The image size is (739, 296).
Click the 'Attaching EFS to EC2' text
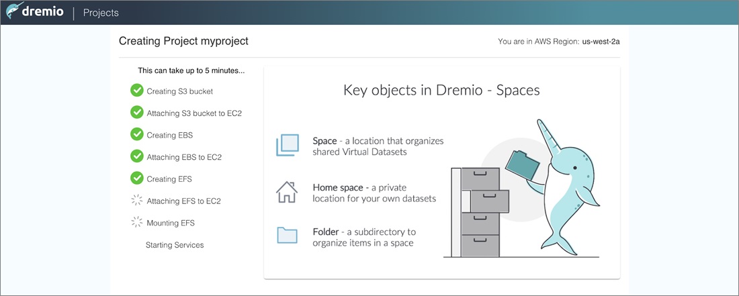click(183, 201)
